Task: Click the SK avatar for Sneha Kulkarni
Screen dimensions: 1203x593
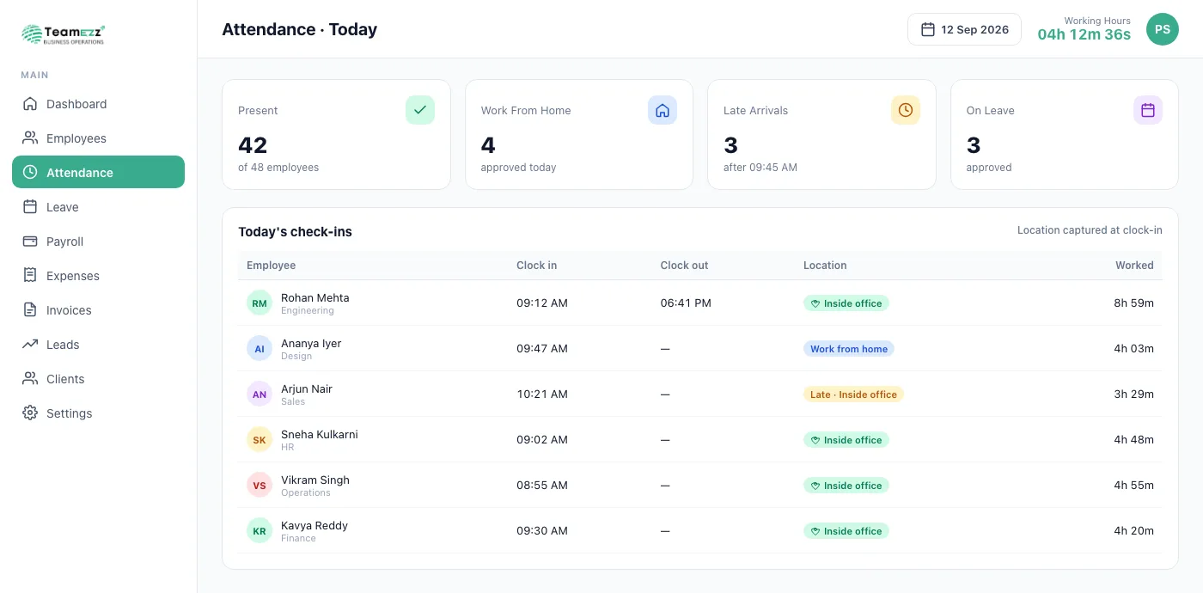Action: (x=260, y=440)
